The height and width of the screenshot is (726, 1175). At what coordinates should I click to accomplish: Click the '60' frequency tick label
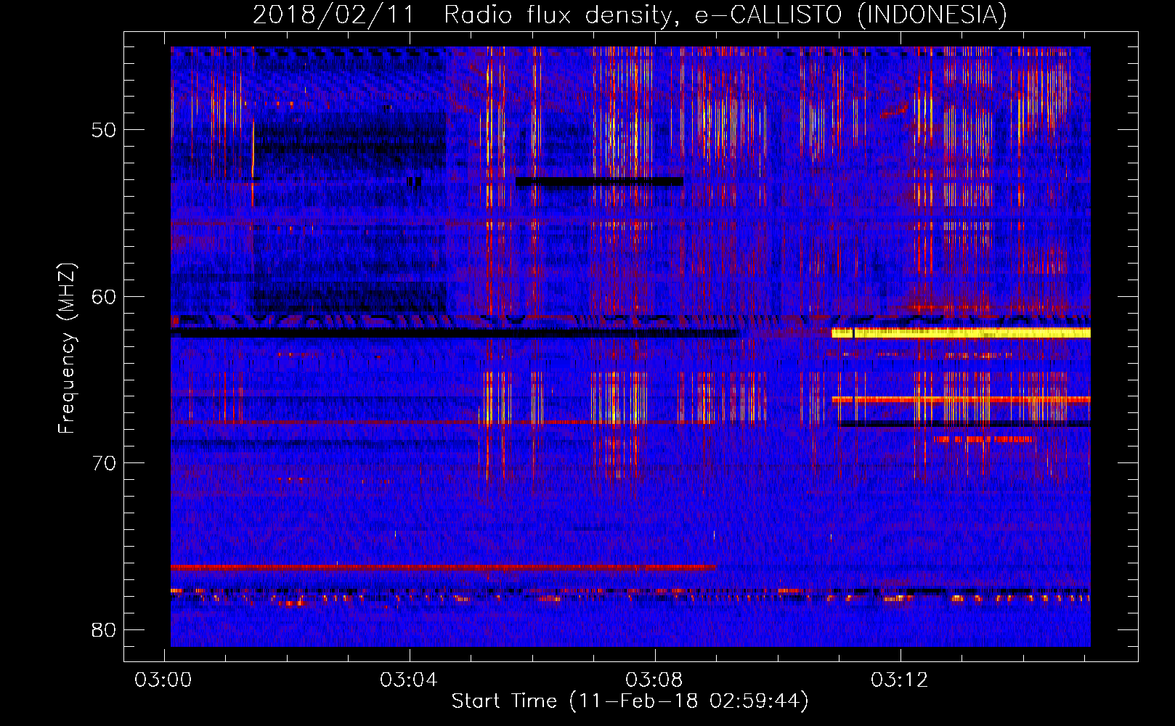pos(104,296)
